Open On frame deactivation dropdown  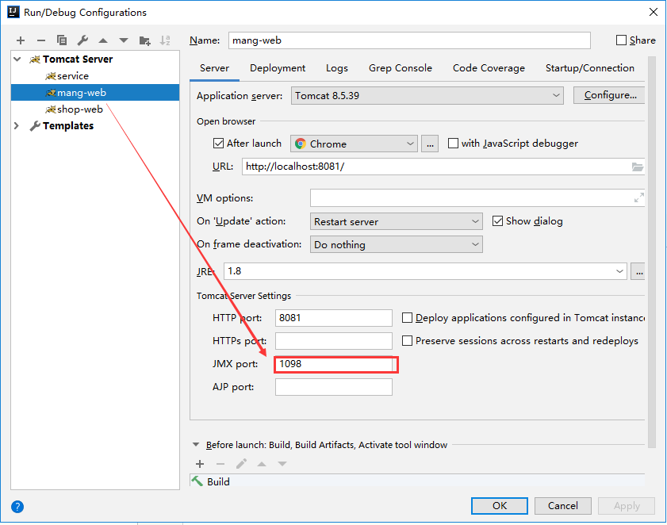pos(397,244)
